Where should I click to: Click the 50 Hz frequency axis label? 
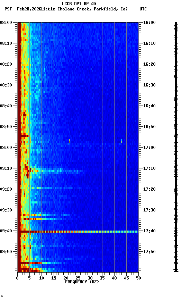click(x=138, y=278)
